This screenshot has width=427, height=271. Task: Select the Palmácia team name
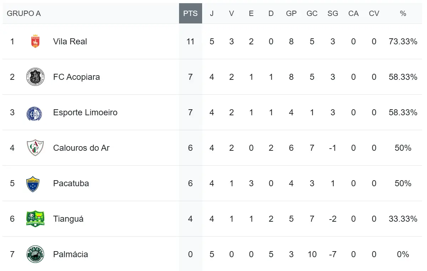point(71,254)
